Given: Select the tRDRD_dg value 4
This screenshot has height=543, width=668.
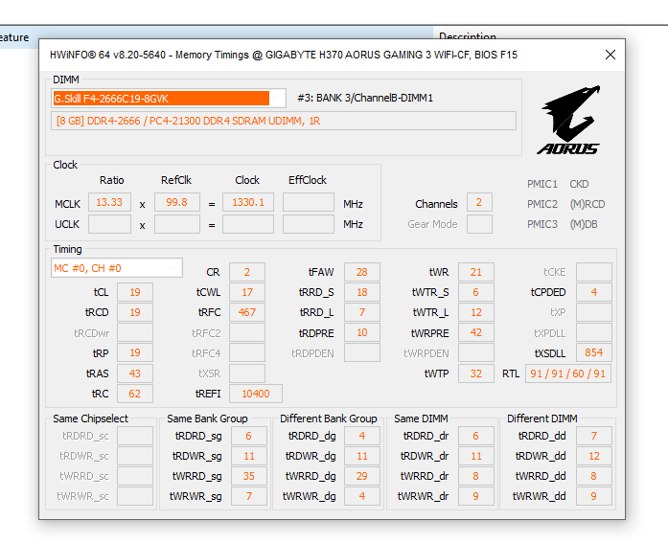Looking at the screenshot, I should click(x=362, y=436).
